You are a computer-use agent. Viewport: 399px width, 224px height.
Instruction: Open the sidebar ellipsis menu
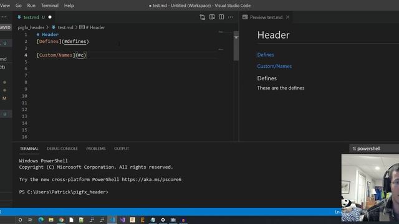[x=4, y=17]
